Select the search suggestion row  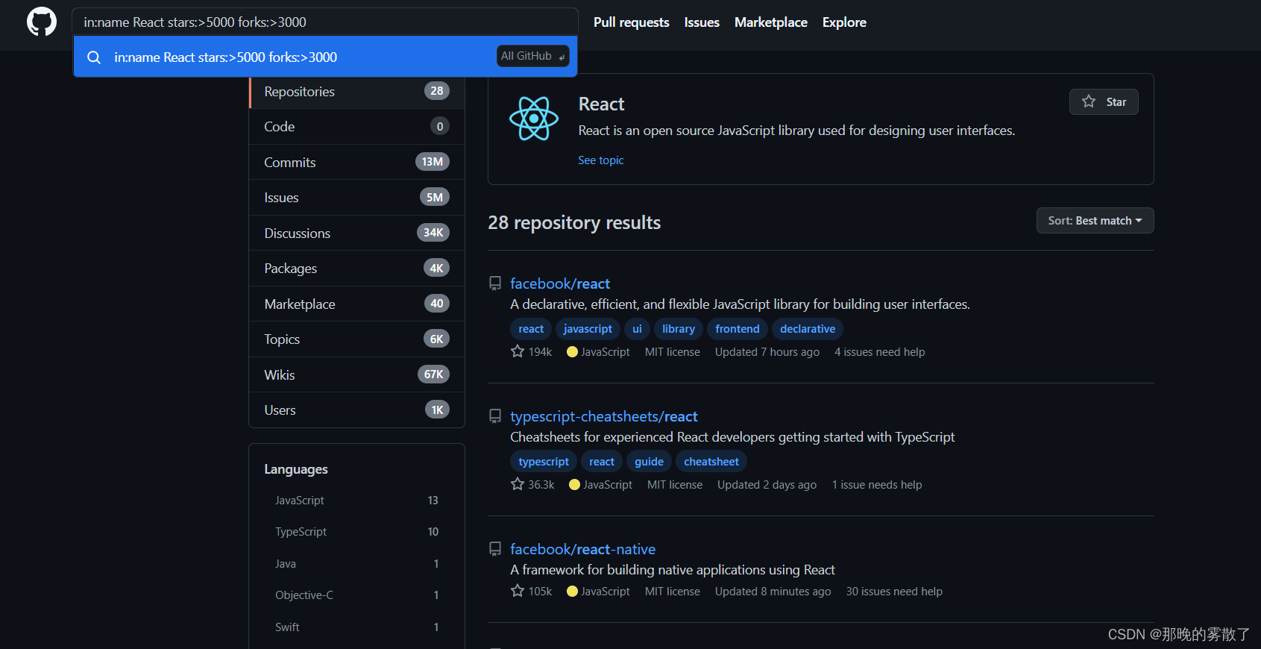pos(325,57)
